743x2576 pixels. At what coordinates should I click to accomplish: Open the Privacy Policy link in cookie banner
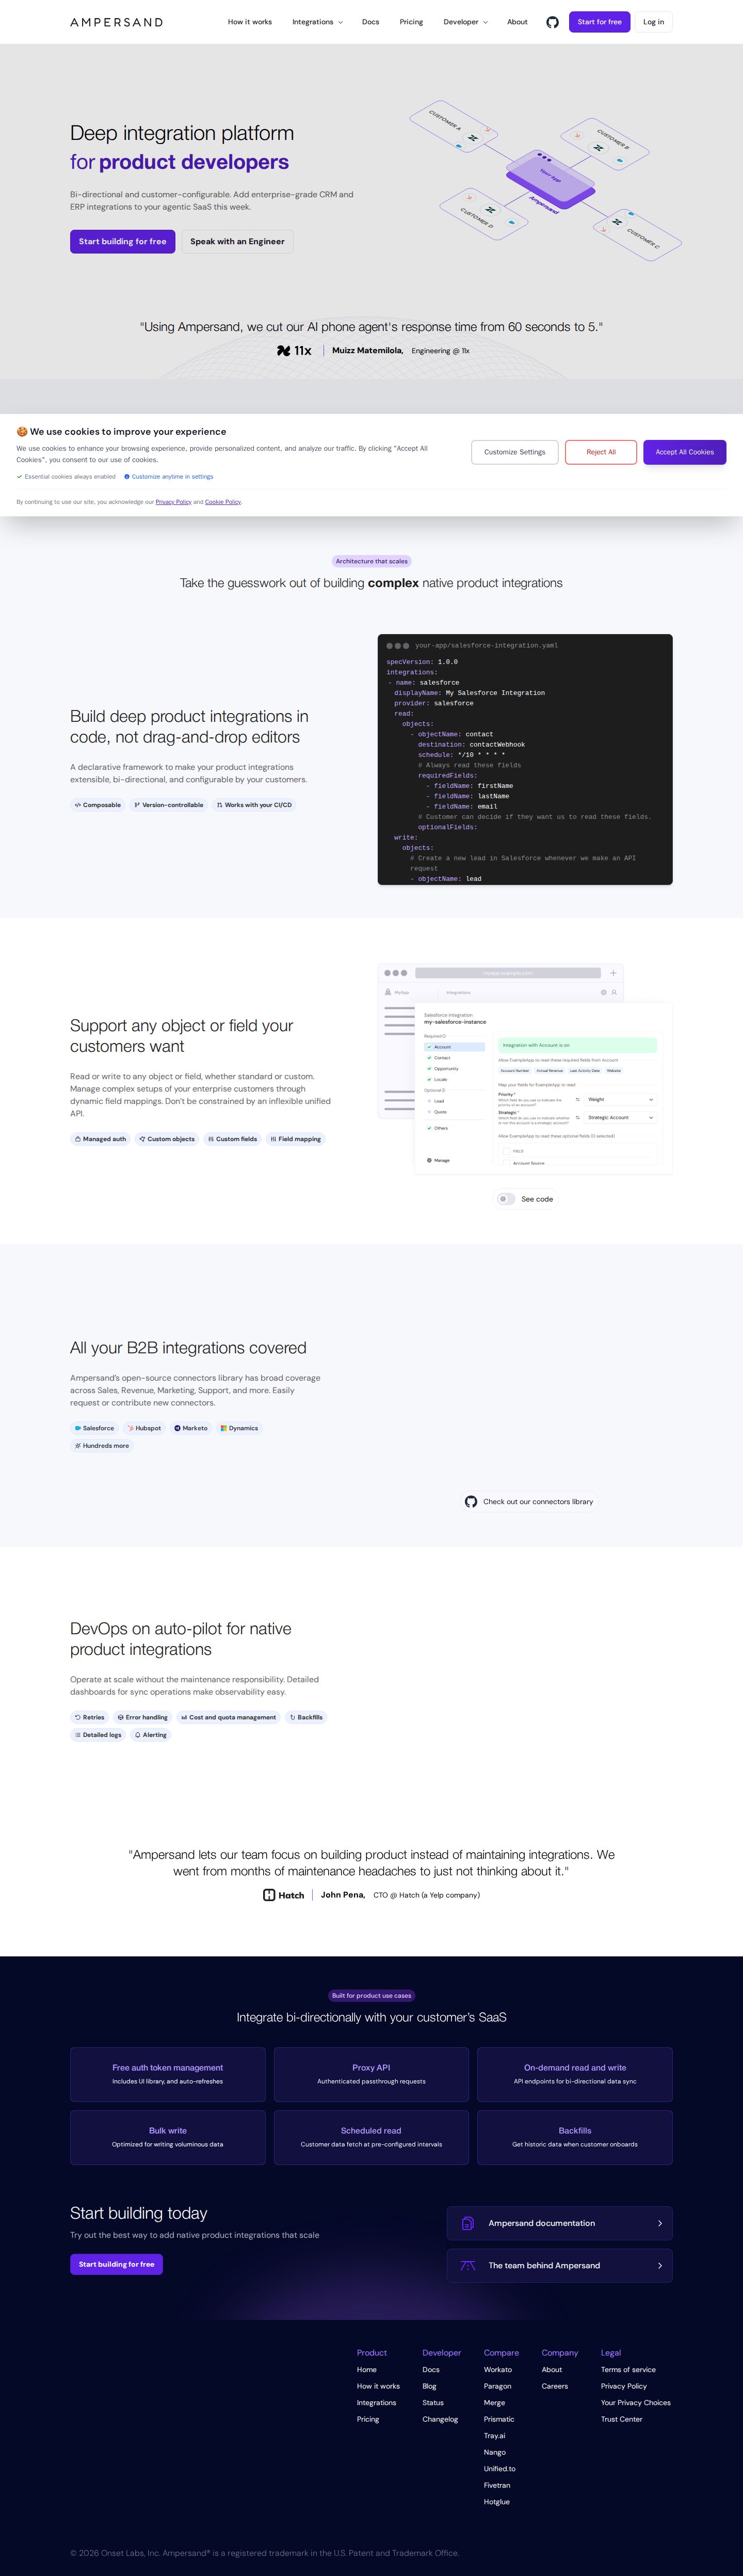tap(174, 502)
